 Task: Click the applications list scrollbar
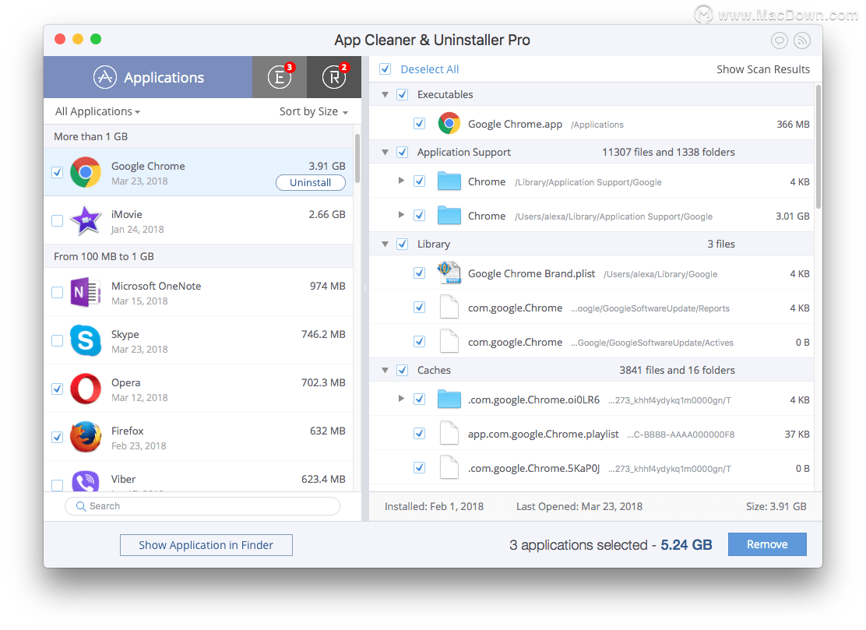pos(357,158)
